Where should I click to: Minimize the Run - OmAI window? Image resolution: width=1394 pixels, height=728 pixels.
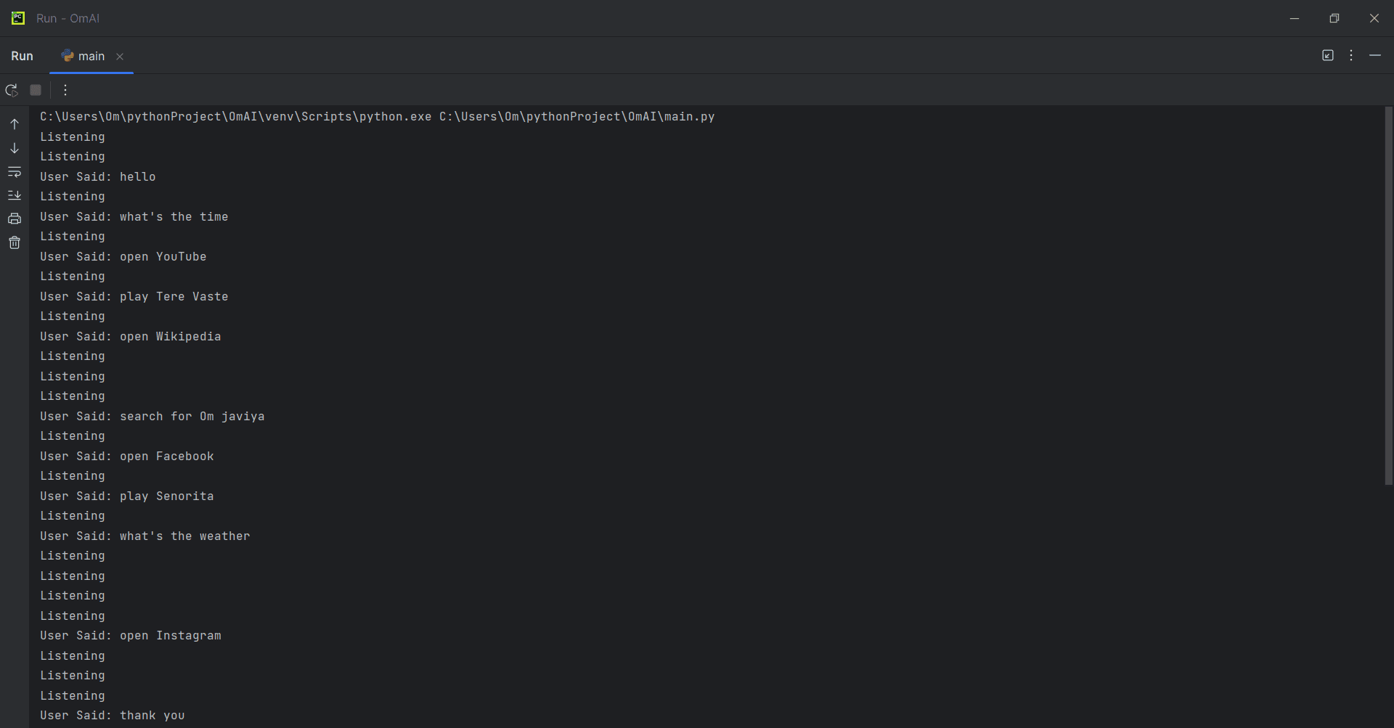coord(1295,18)
